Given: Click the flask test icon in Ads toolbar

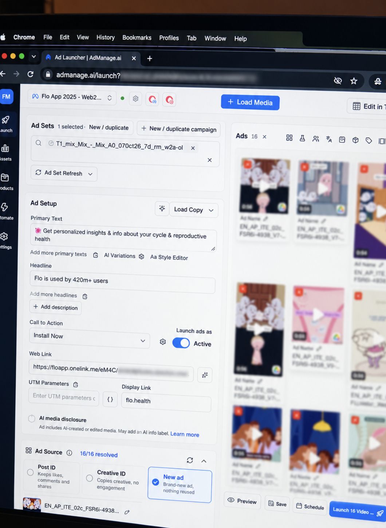Looking at the screenshot, I should tap(302, 138).
